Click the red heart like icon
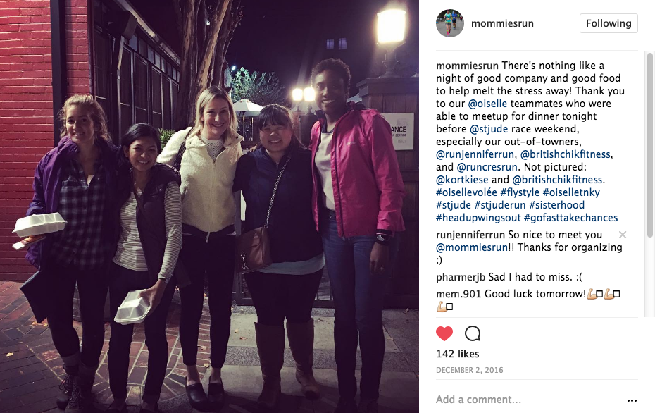 click(x=444, y=333)
